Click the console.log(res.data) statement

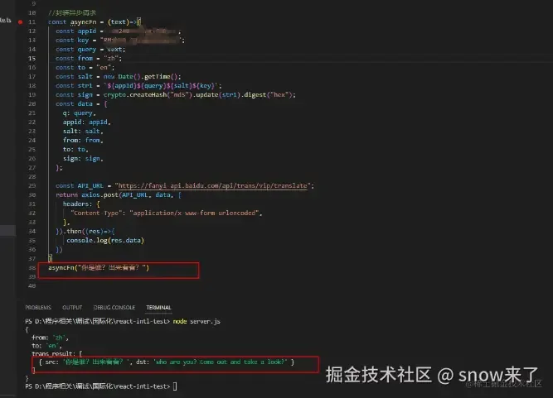pyautogui.click(x=105, y=240)
